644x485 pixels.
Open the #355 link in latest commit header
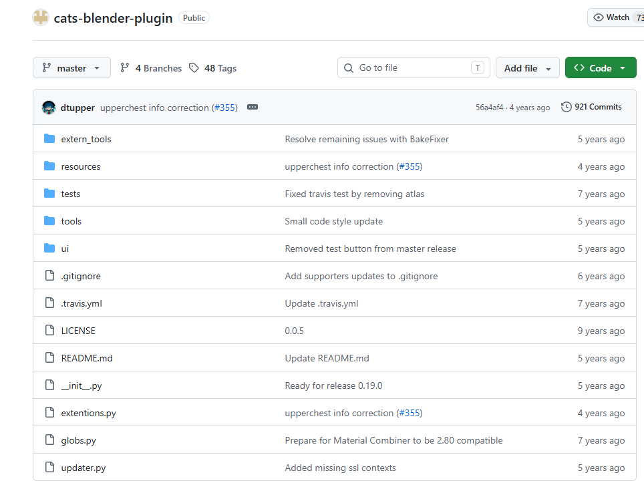(226, 108)
